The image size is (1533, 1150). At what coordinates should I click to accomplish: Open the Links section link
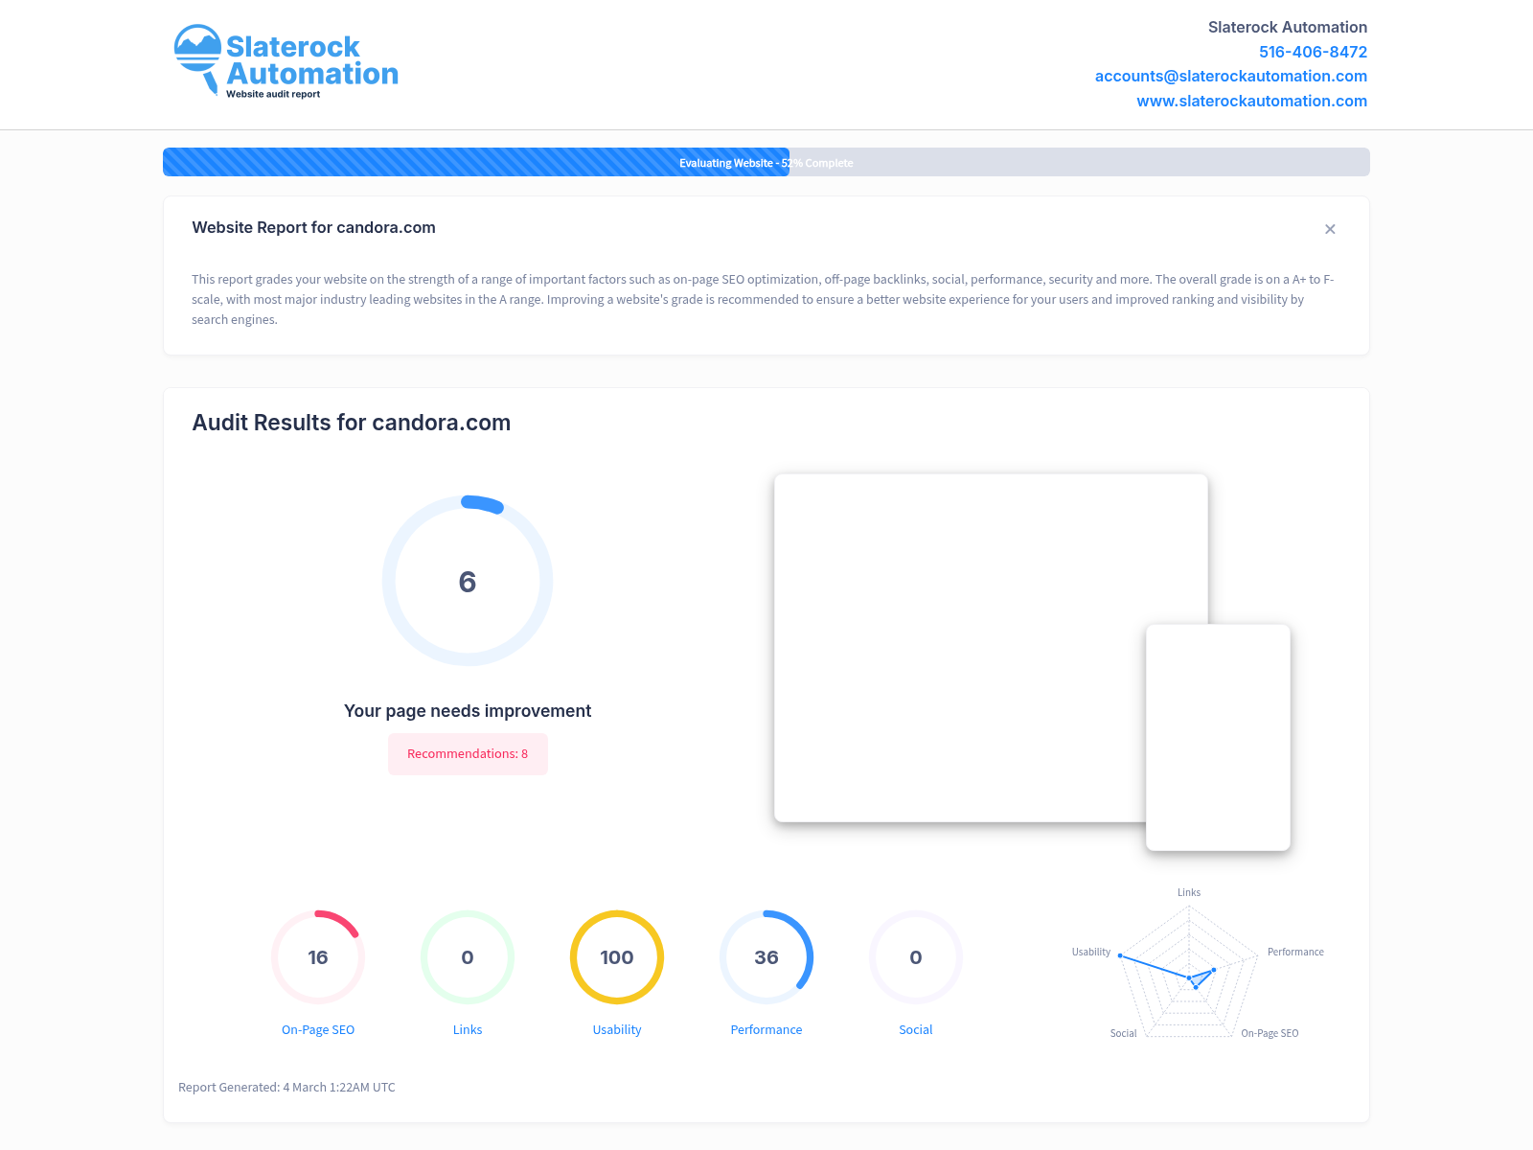click(468, 1030)
